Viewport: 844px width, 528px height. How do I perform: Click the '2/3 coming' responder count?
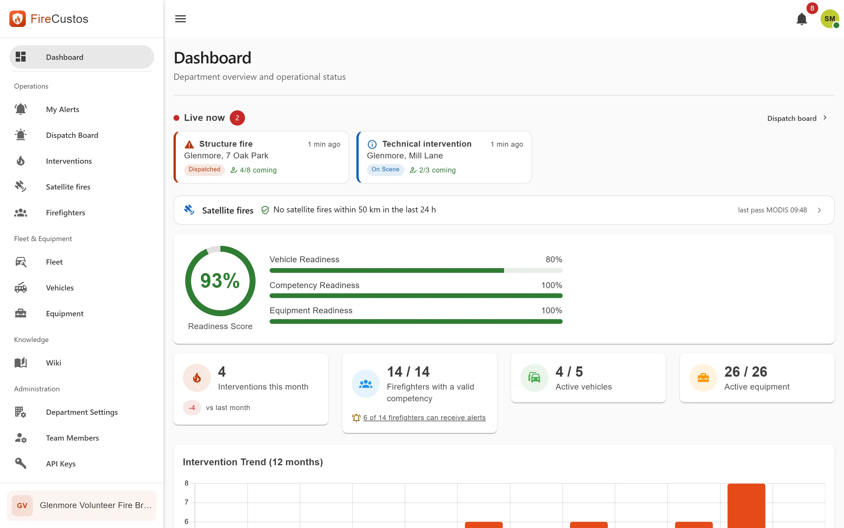point(433,170)
